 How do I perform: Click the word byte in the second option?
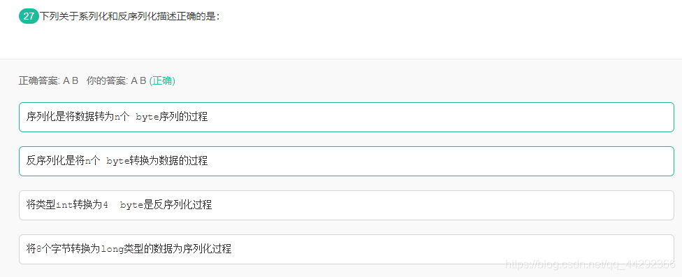pyautogui.click(x=118, y=161)
